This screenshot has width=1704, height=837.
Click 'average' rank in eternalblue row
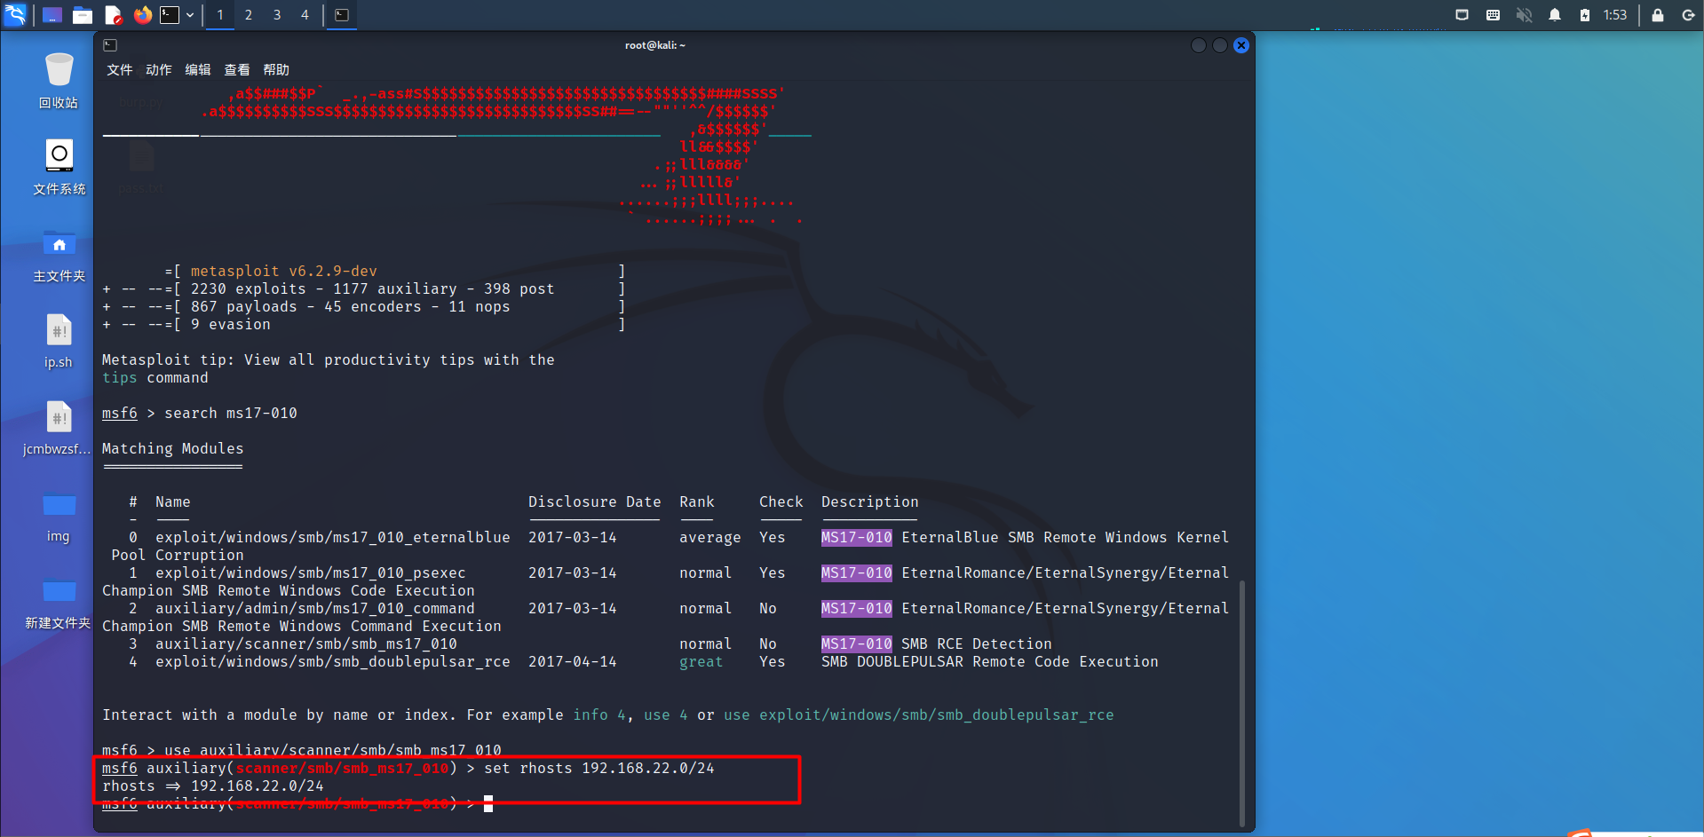point(710,538)
